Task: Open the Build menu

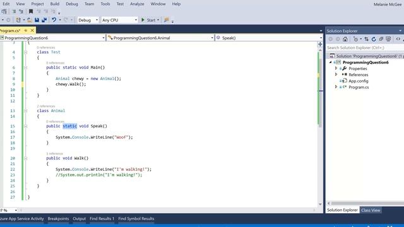Action: point(55,4)
